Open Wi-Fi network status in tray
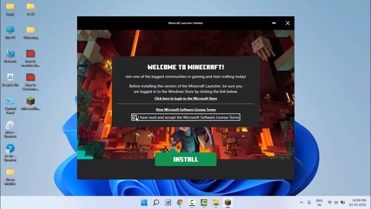The image size is (371, 209). click(330, 203)
